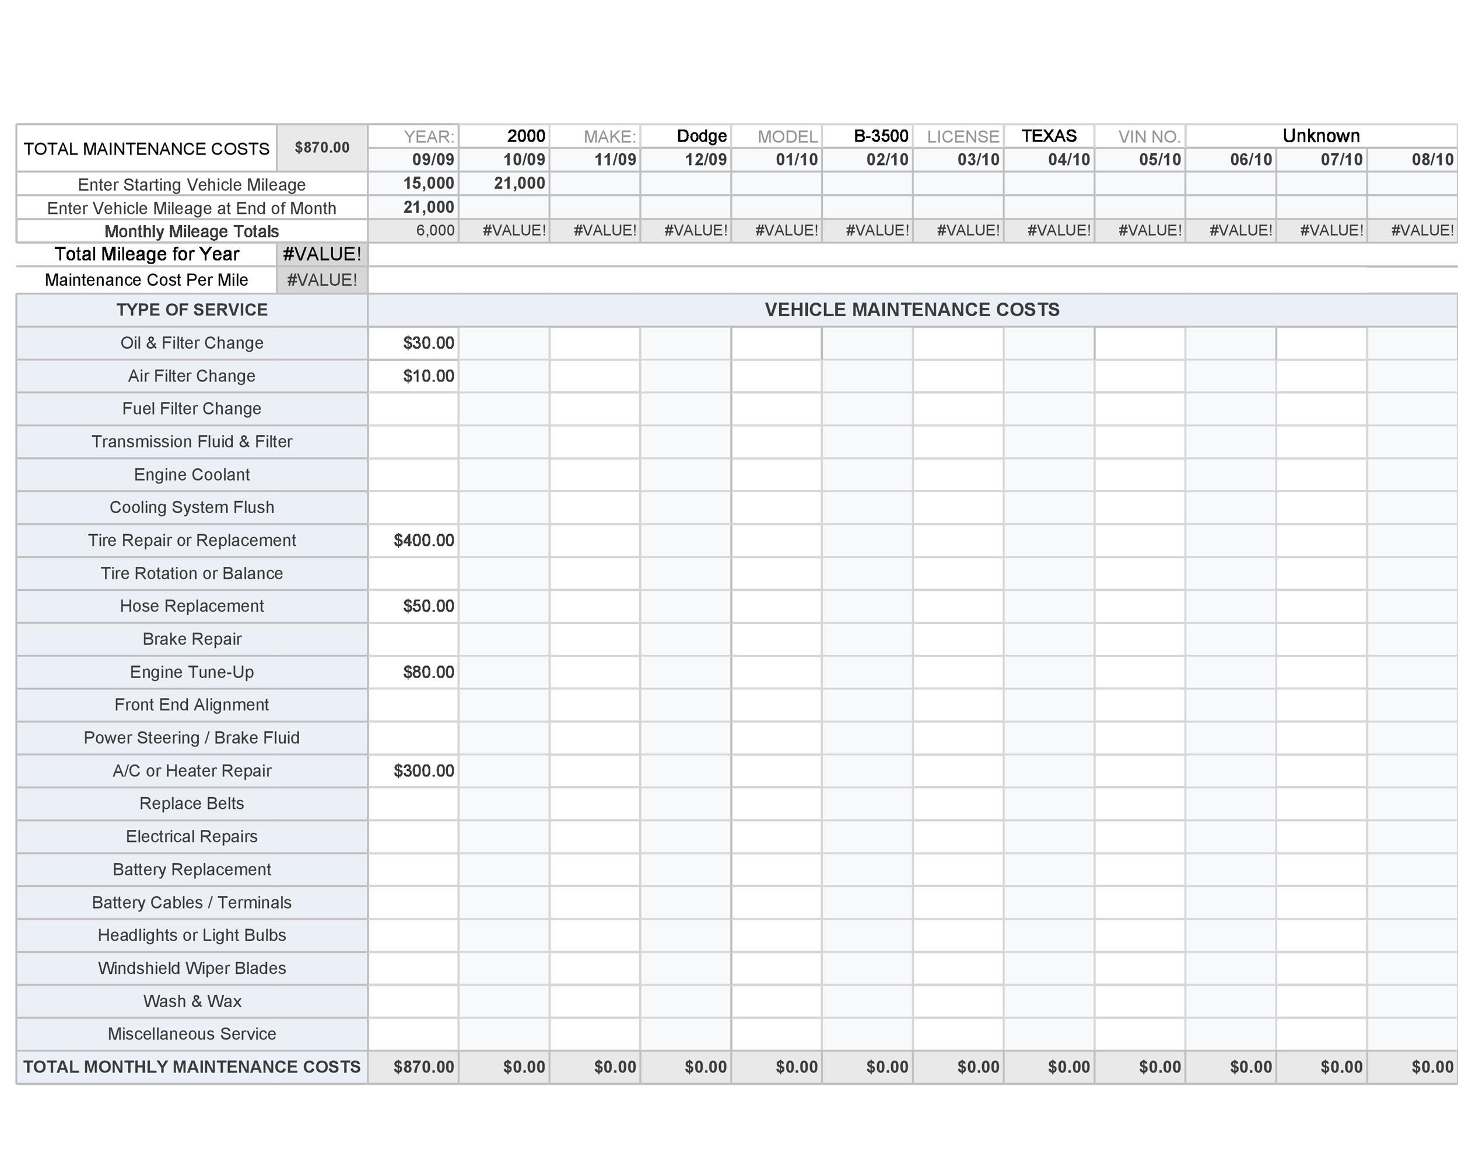This screenshot has height=1171, width=1458.
Task: Click the Maintenance Cost Per Mile #VALUE! cell
Action: coord(322,280)
